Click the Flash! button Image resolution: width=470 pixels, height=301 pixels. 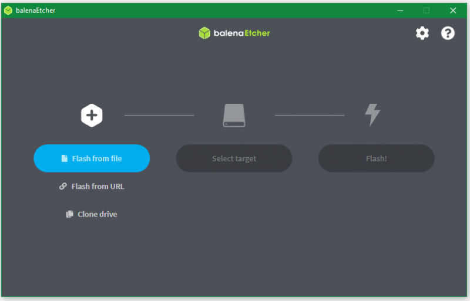(x=376, y=158)
